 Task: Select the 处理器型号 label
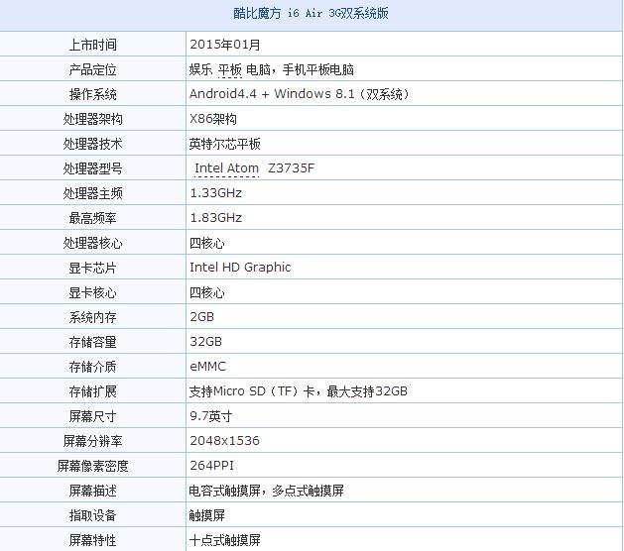tap(92, 168)
